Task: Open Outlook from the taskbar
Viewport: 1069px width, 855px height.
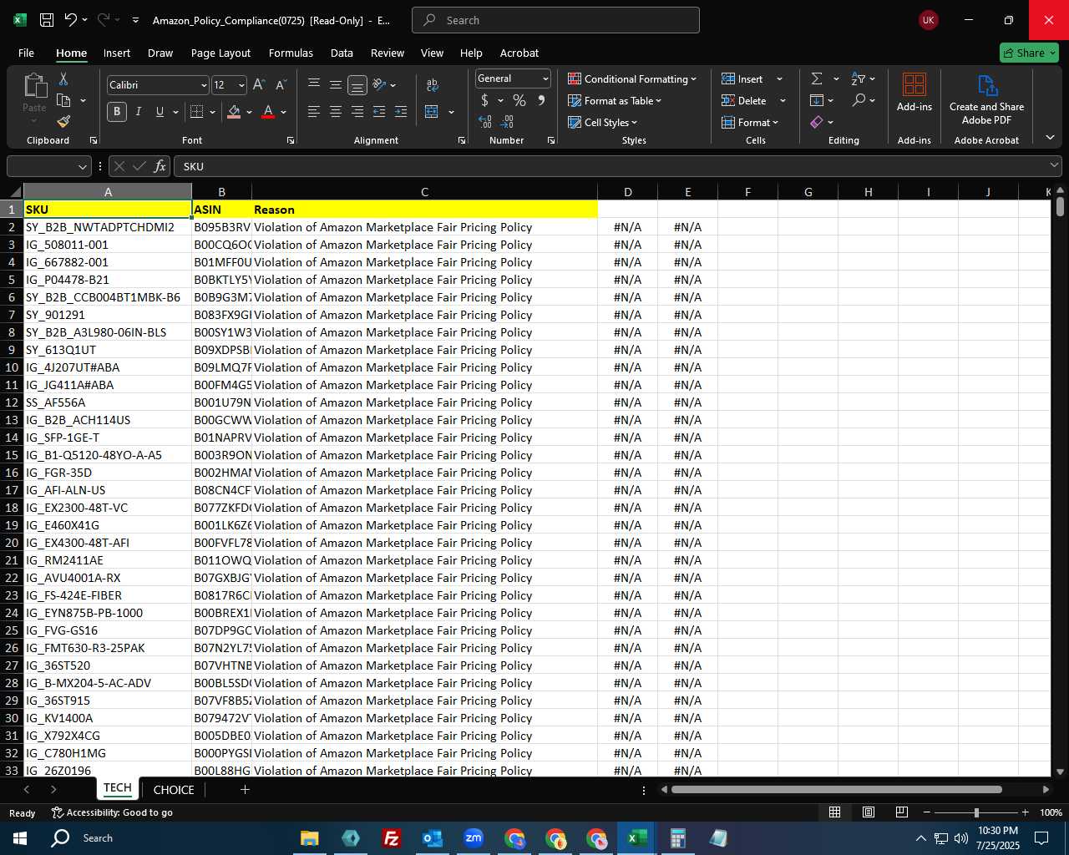Action: 432,838
